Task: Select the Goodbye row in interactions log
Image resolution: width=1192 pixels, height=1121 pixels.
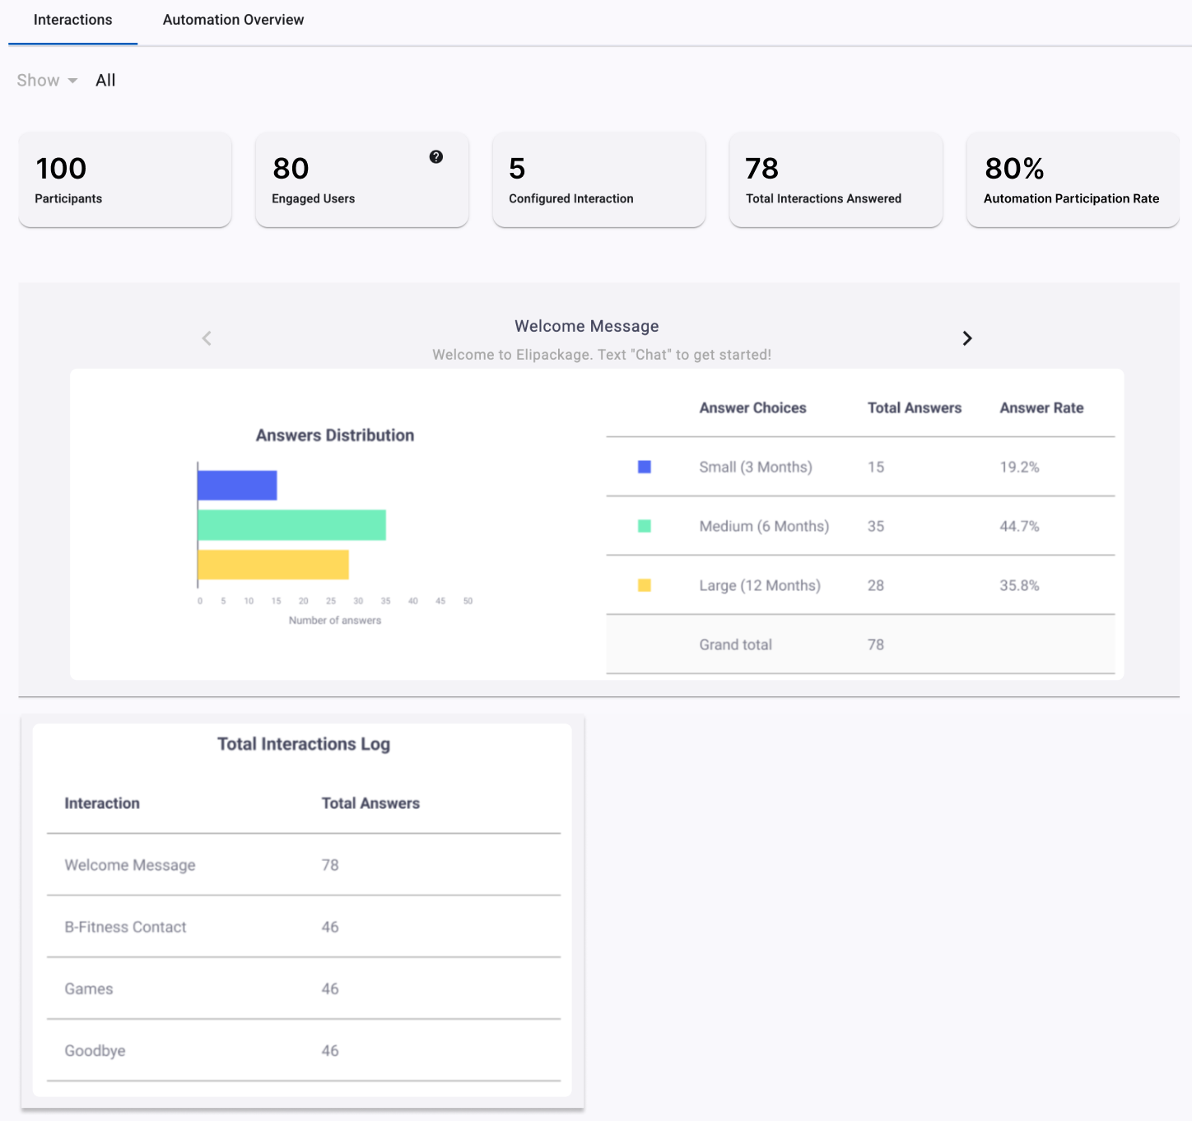Action: click(x=304, y=1050)
